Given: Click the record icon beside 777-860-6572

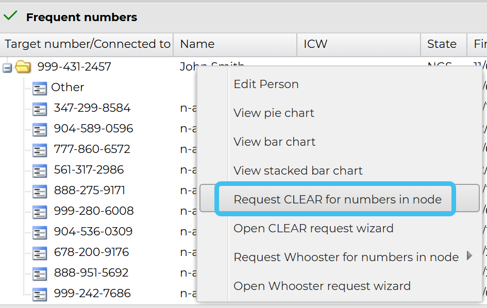Looking at the screenshot, I should [40, 150].
